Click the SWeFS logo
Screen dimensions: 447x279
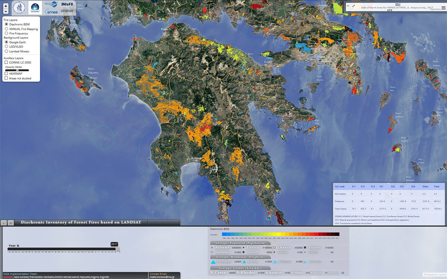[x=67, y=4]
